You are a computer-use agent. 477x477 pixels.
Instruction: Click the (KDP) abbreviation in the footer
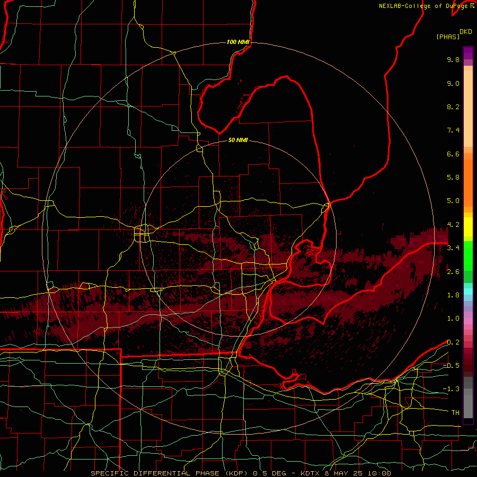pos(235,473)
